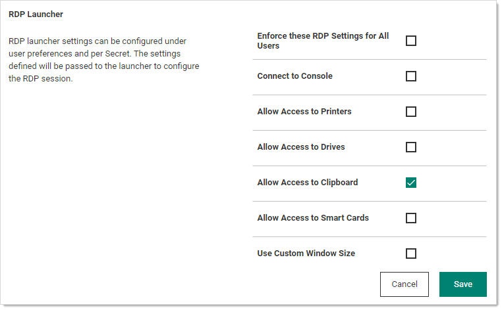Click the RDP launcher description paragraph
502x310 pixels.
click(x=103, y=60)
